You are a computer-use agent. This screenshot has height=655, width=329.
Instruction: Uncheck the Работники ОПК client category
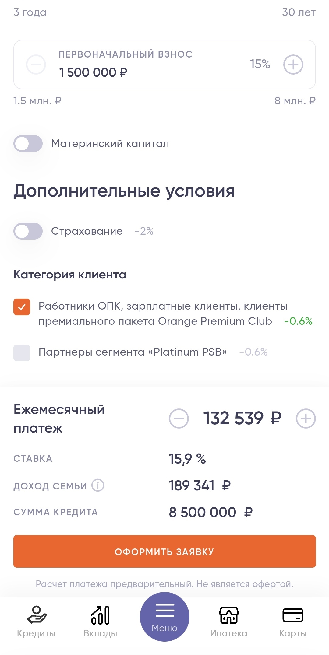click(x=22, y=307)
